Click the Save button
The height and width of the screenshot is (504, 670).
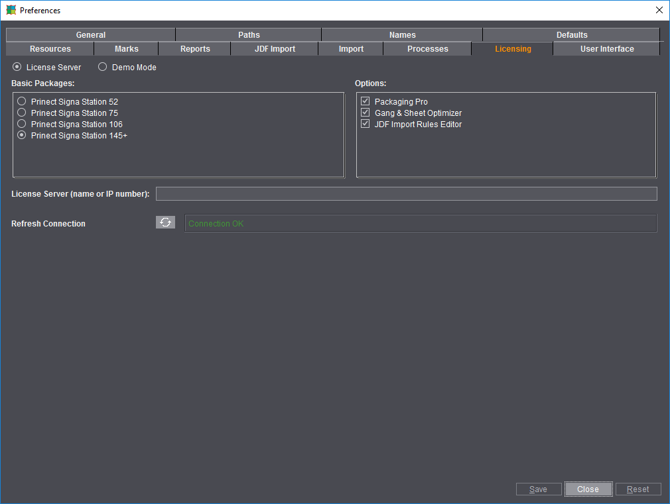[539, 489]
